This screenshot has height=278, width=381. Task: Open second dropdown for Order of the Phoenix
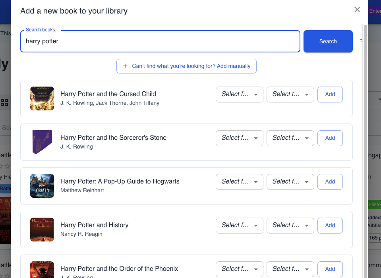[x=290, y=269]
